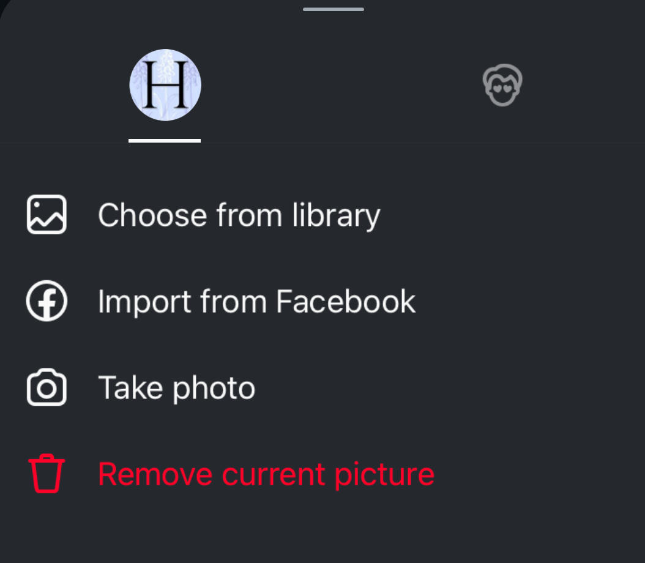Click the image library icon
The width and height of the screenshot is (645, 563).
[47, 214]
